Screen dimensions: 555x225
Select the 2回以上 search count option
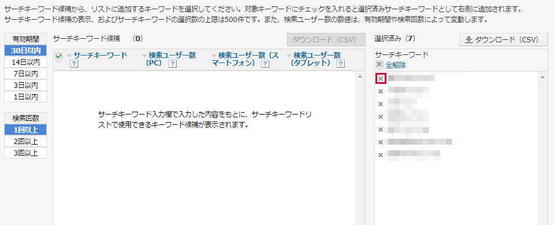click(25, 141)
